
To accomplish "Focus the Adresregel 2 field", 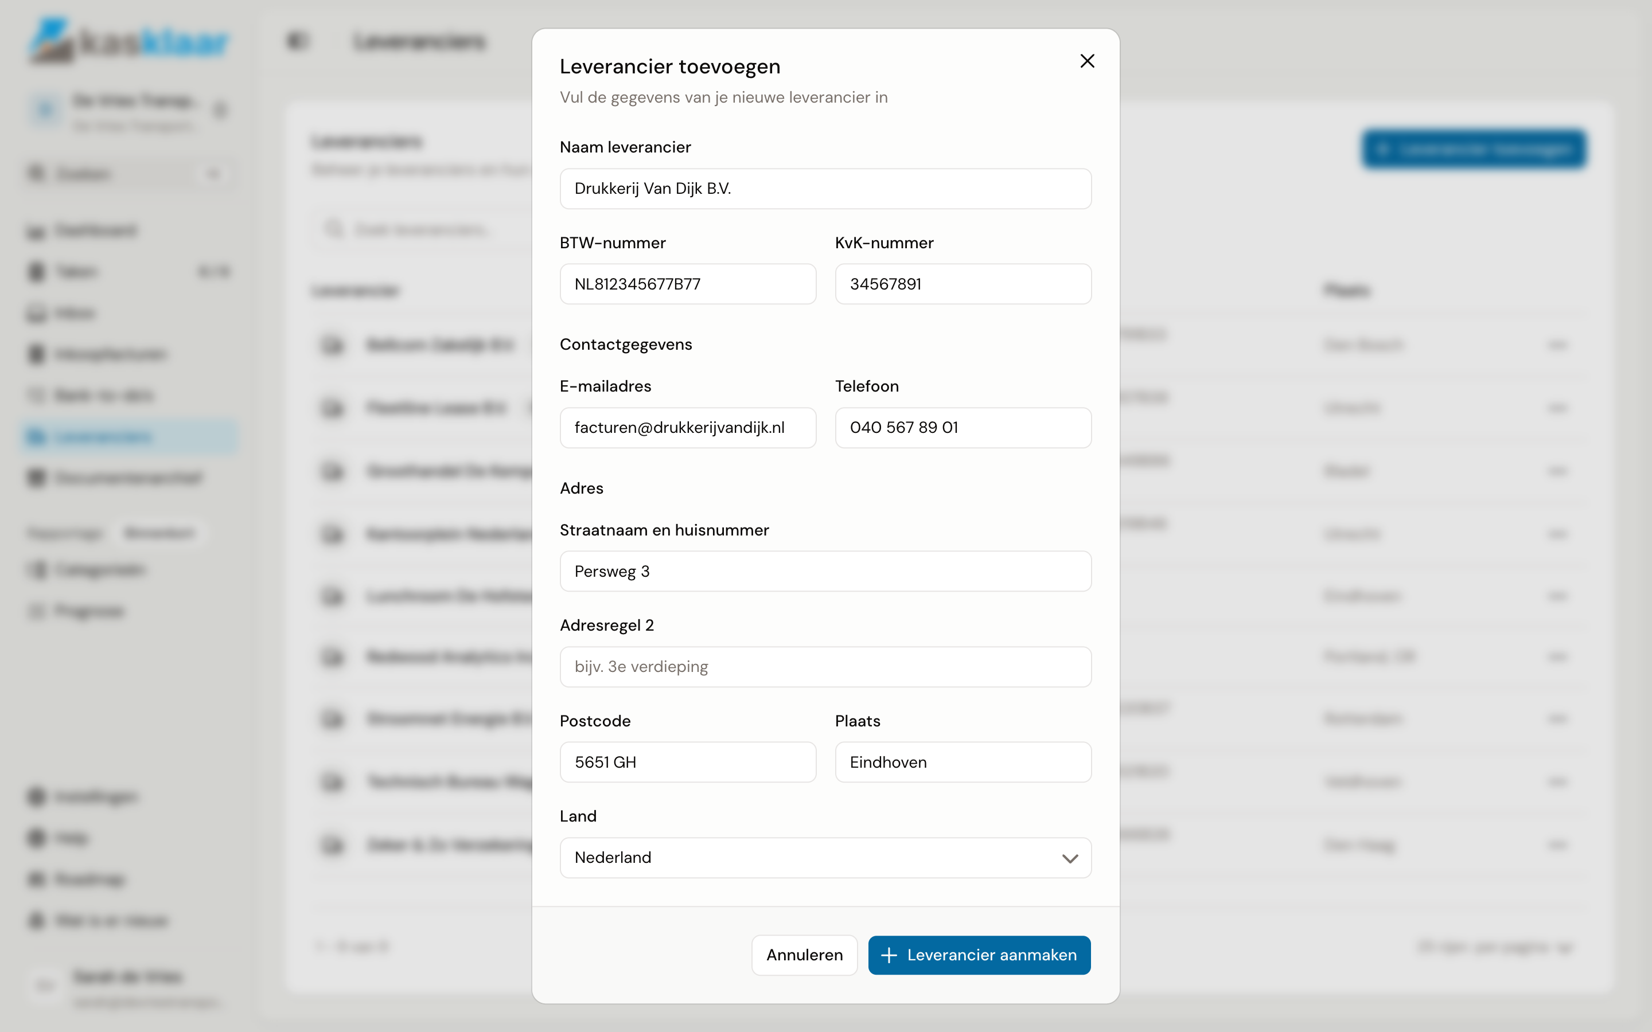I will pos(825,667).
